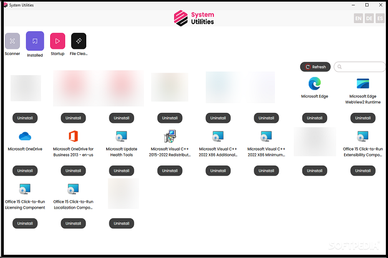This screenshot has height=258, width=388.
Task: Open the Startup manager icon
Action: tap(58, 41)
